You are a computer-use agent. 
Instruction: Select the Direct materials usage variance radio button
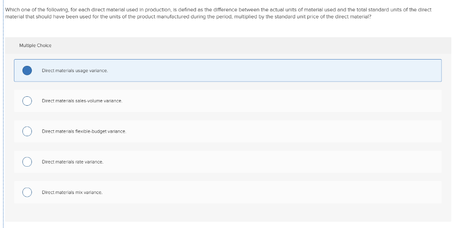click(27, 70)
